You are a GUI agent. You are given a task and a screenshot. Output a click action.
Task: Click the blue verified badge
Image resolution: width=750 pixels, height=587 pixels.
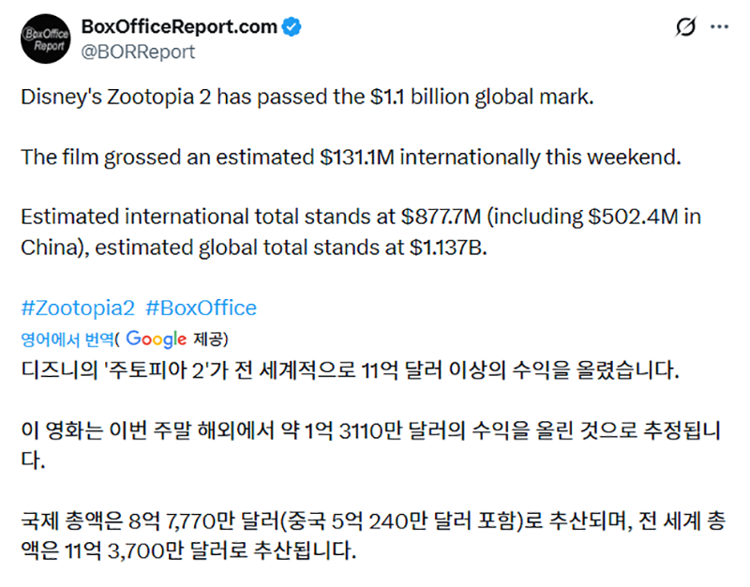coord(292,26)
